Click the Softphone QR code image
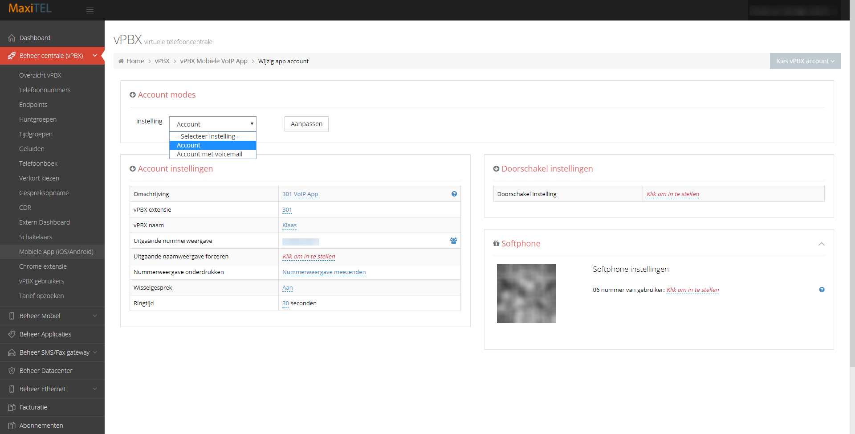This screenshot has height=434, width=855. [x=526, y=294]
